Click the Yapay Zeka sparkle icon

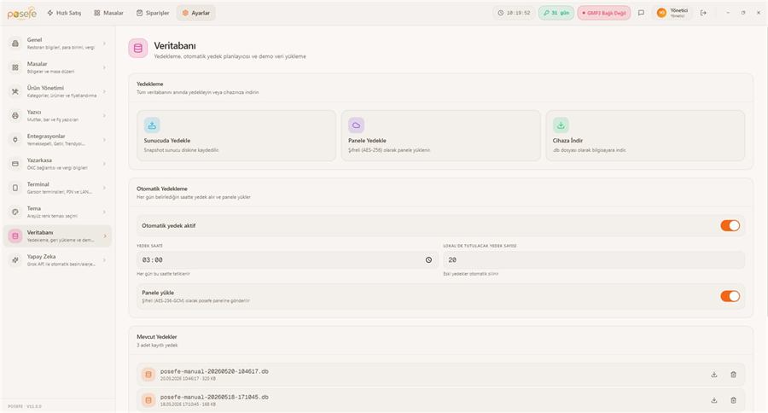15,260
